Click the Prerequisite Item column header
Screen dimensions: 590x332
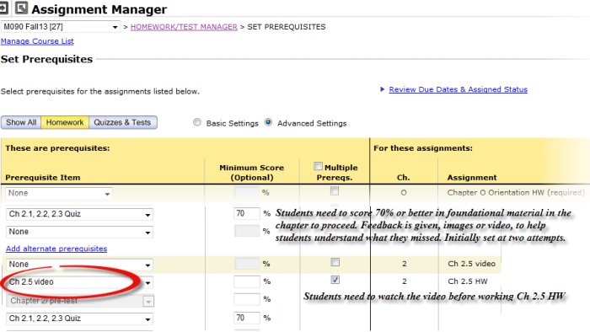pos(42,178)
